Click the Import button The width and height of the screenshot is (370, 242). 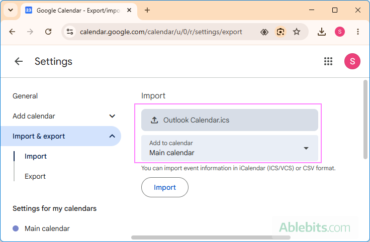pyautogui.click(x=165, y=187)
